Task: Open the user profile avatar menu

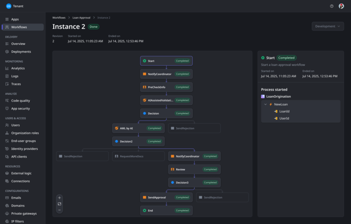Action: 341,6
